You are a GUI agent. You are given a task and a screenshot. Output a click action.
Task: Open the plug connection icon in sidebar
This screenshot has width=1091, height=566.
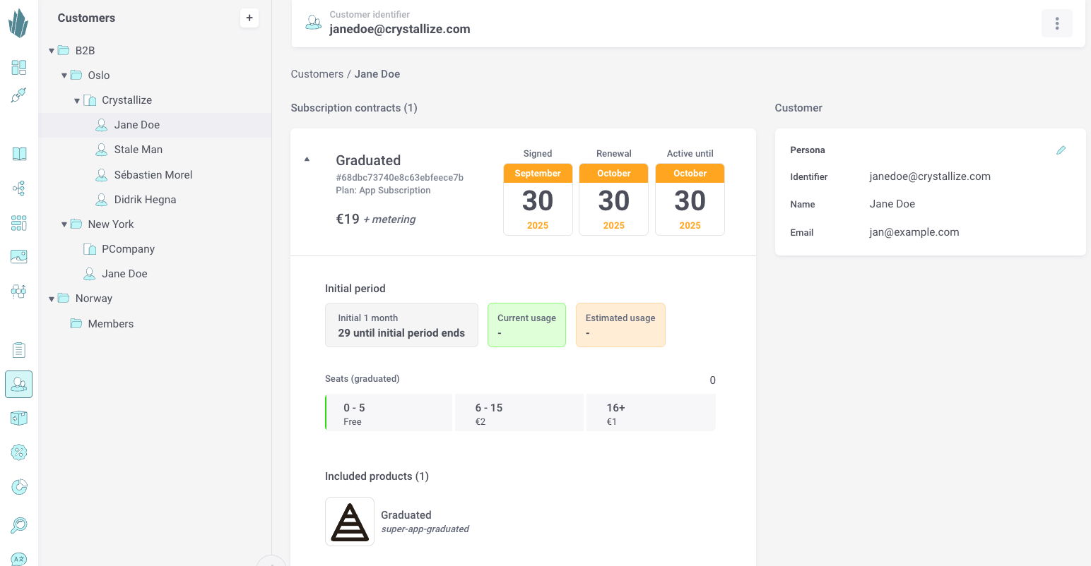[x=19, y=95]
